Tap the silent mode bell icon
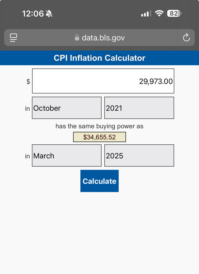The image size is (199, 274). click(x=49, y=14)
